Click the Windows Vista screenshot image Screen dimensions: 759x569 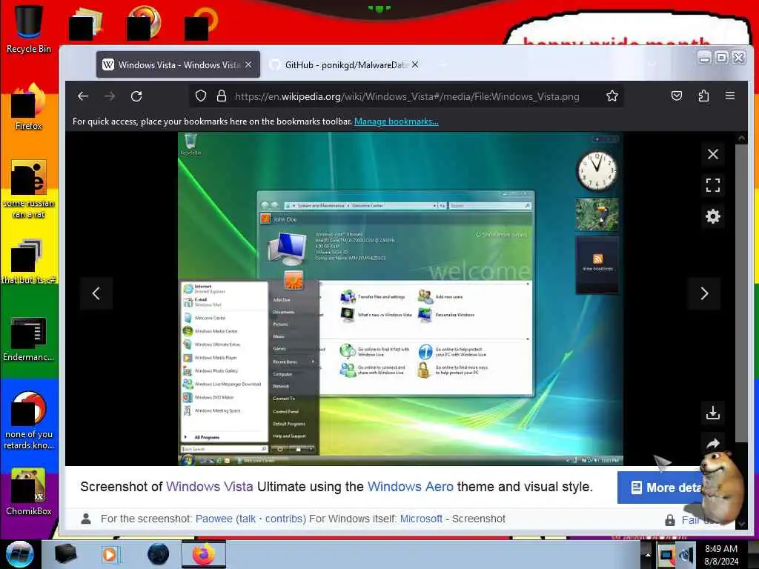point(400,299)
